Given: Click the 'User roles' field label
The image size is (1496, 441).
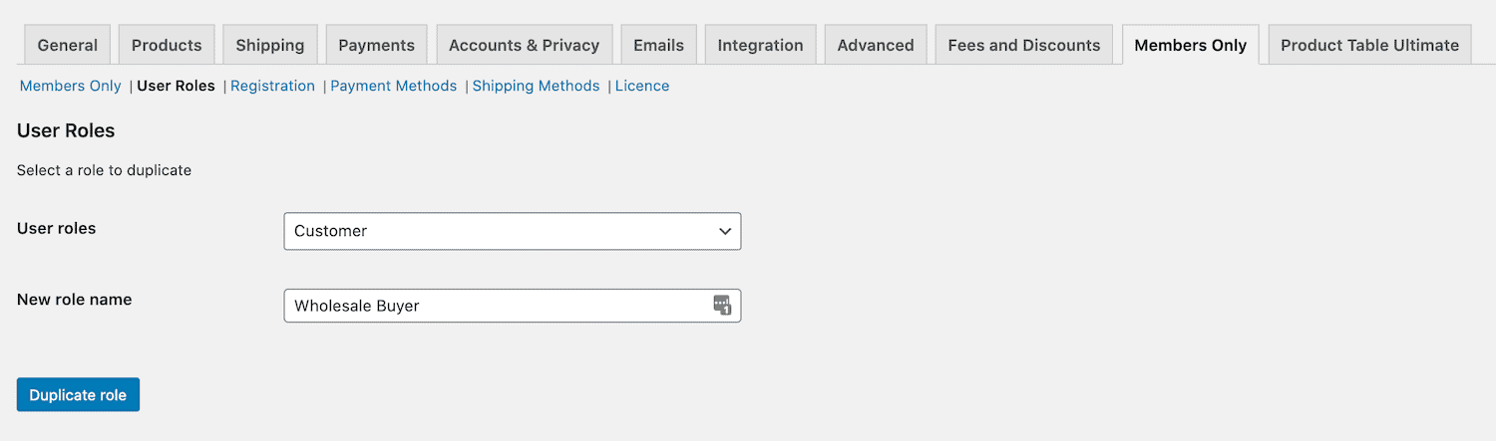Looking at the screenshot, I should (x=57, y=228).
